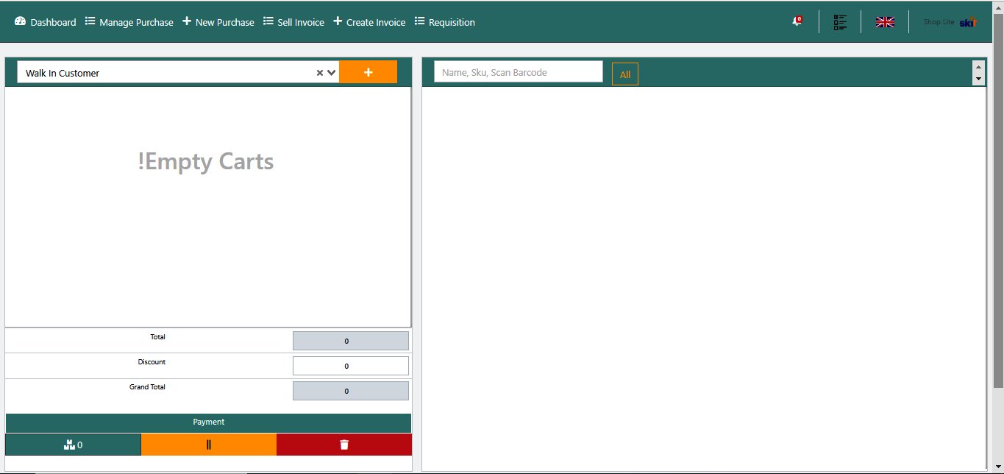Click the trash icon to clear the cart

tap(344, 444)
